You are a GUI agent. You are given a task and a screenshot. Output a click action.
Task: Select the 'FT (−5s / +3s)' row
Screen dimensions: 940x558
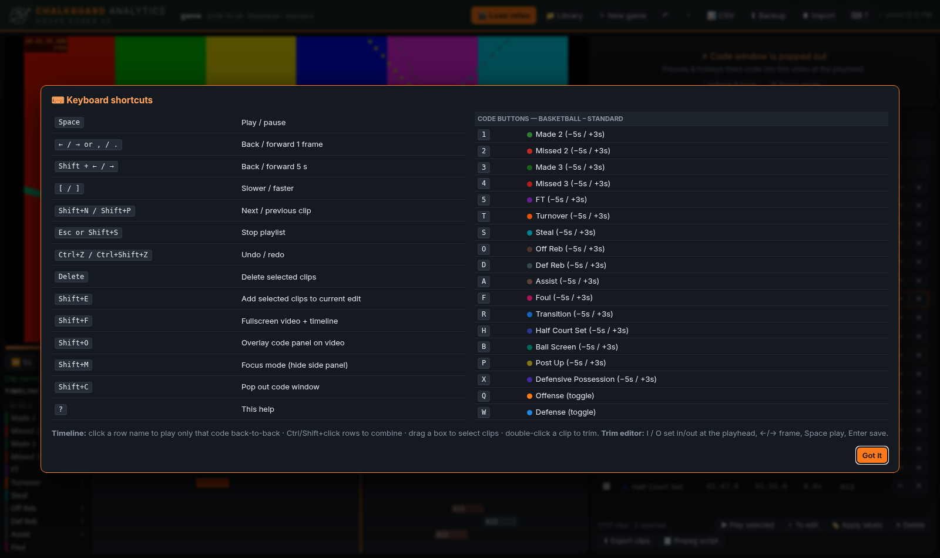681,200
